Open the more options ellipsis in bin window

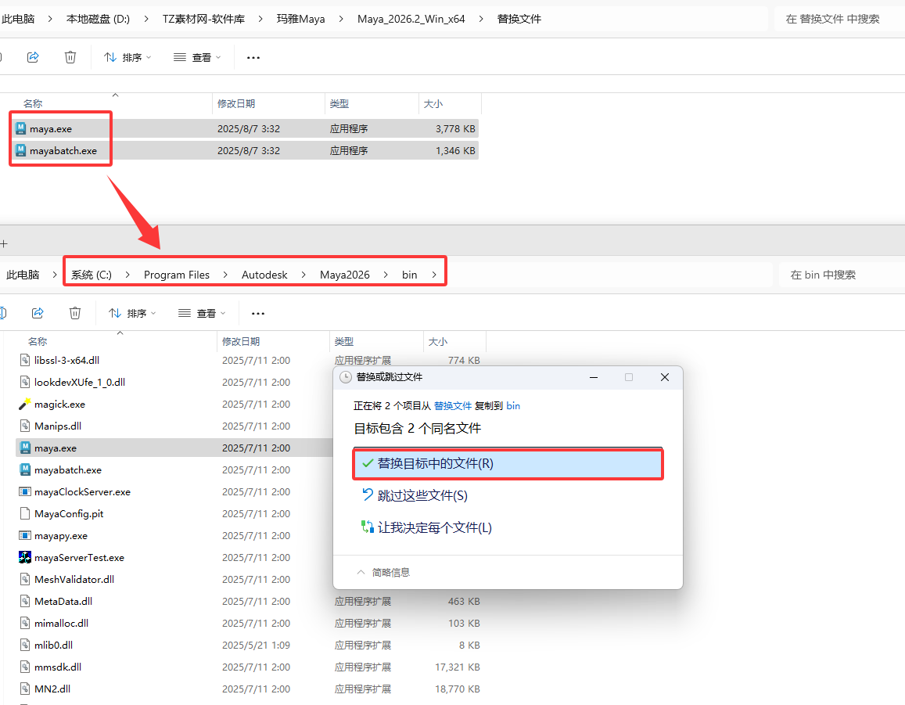[x=258, y=313]
